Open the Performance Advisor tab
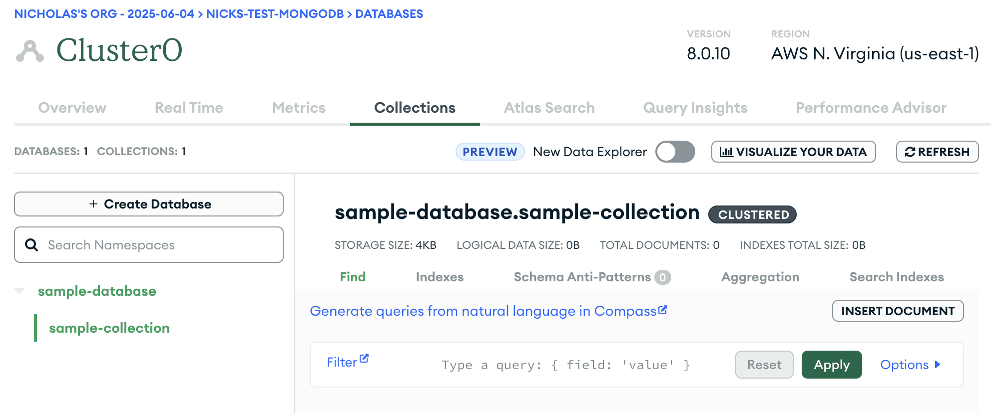991x413 pixels. tap(871, 108)
